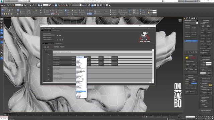
Task: Restrict to Y axis in left toolbar
Action: (1, 25)
